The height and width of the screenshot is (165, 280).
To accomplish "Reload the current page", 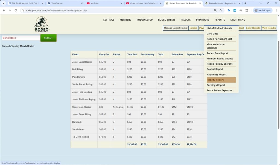I will (16, 10).
